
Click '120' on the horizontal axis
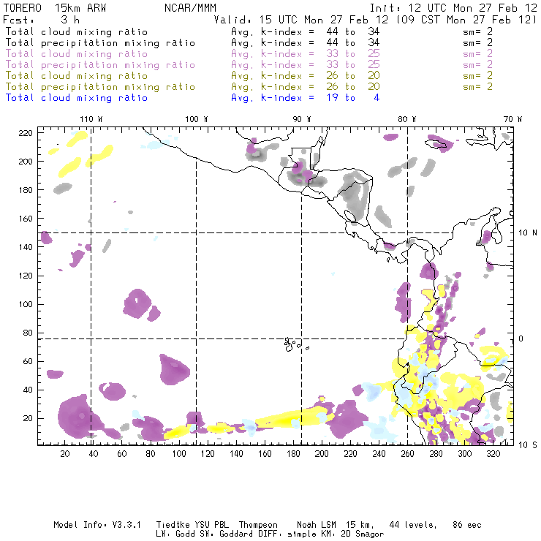[x=208, y=454]
